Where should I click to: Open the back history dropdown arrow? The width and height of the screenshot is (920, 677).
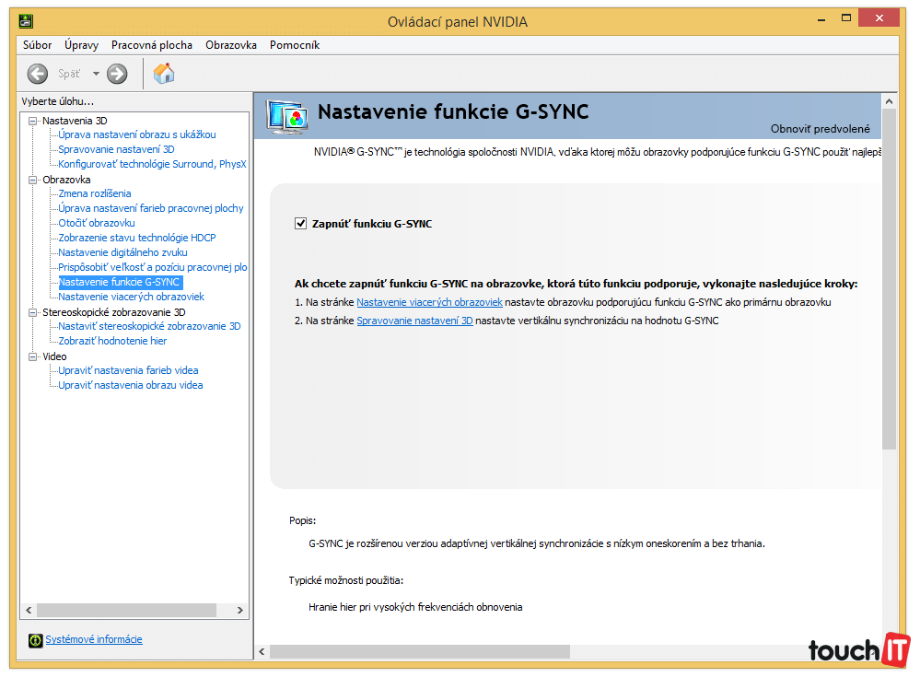[x=96, y=74]
